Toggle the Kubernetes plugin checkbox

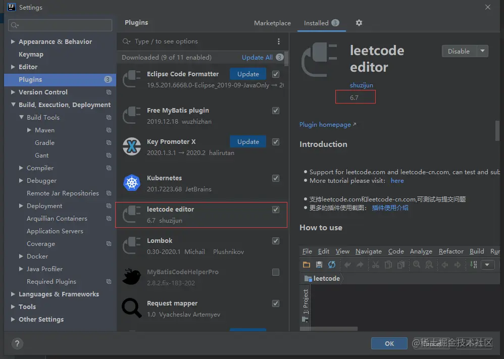click(275, 178)
